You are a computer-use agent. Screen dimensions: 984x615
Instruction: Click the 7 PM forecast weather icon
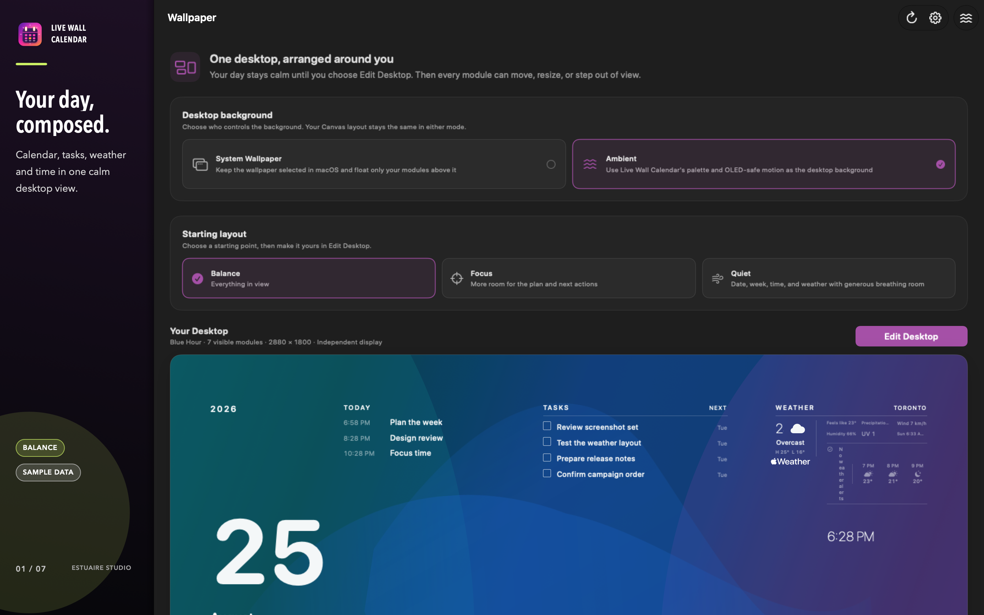(868, 474)
